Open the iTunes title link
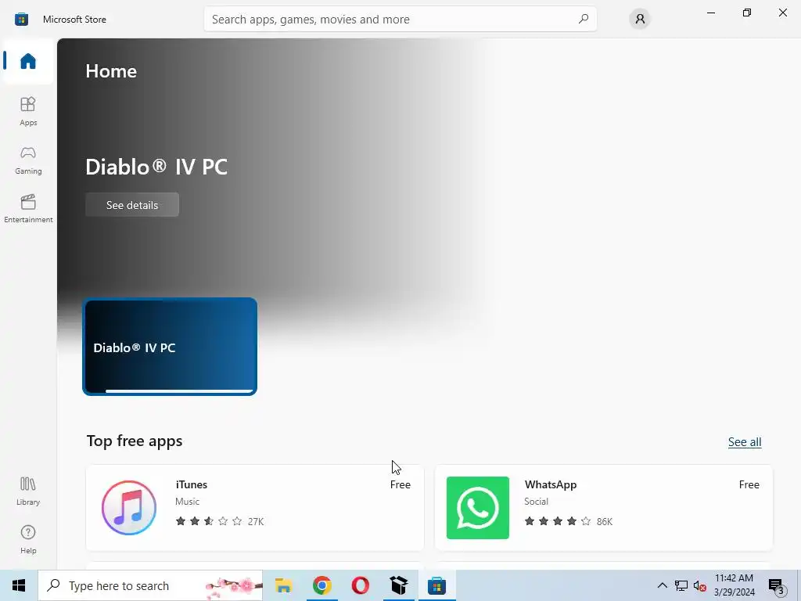 [x=192, y=484]
